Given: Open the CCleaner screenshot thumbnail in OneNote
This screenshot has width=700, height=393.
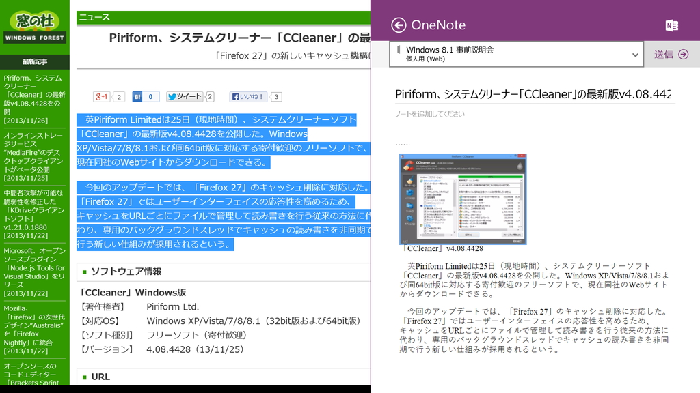Looking at the screenshot, I should tap(463, 199).
